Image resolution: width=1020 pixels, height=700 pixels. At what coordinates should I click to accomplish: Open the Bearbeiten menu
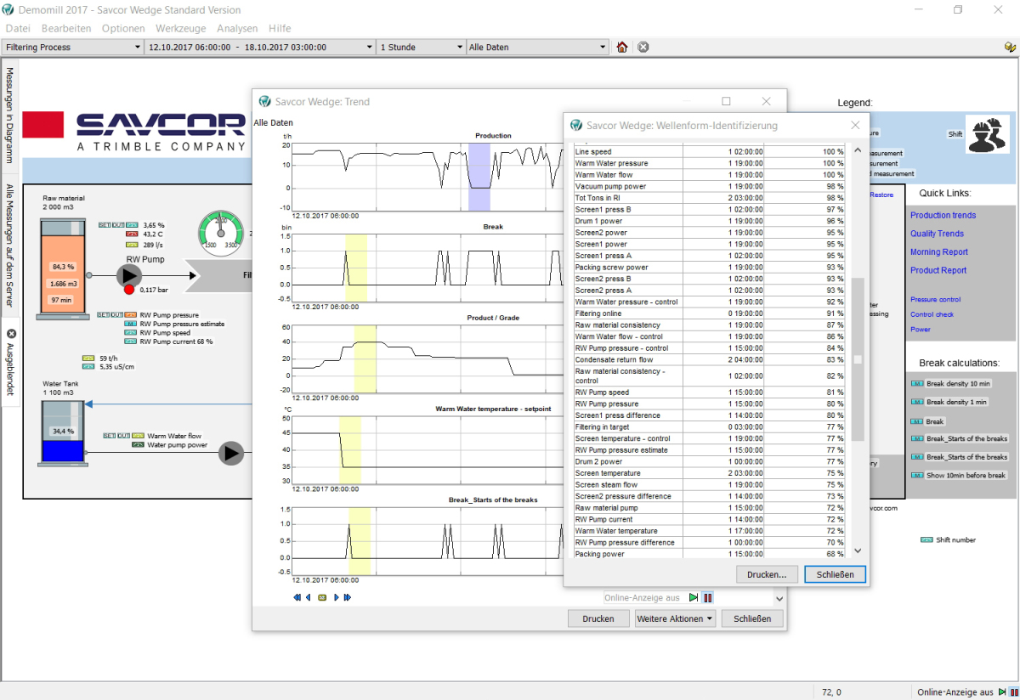66,28
